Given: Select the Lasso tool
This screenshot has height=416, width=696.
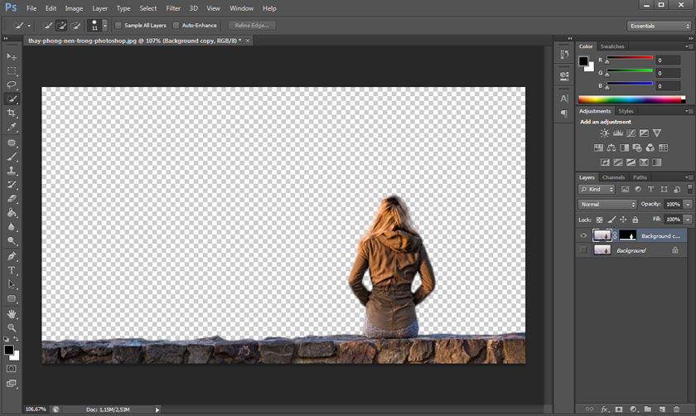Looking at the screenshot, I should click(x=12, y=85).
